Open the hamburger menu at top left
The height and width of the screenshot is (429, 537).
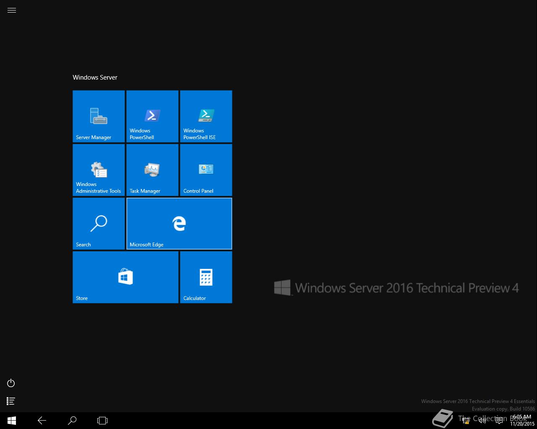coord(12,10)
